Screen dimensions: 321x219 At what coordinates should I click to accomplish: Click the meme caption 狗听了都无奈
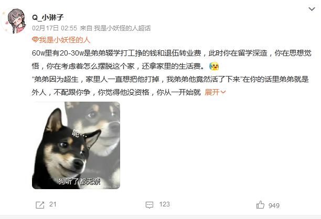[x=79, y=181]
